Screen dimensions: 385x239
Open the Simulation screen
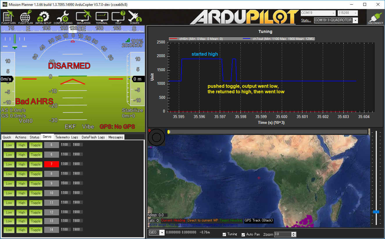click(x=83, y=17)
